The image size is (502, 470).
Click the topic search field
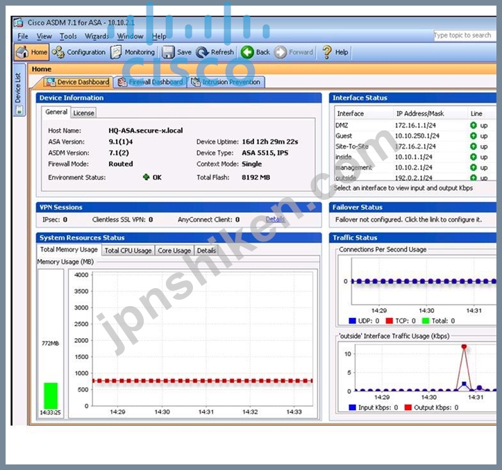point(465,35)
